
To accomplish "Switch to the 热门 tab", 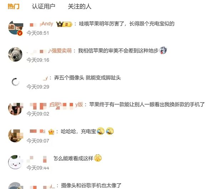I will point(14,6).
